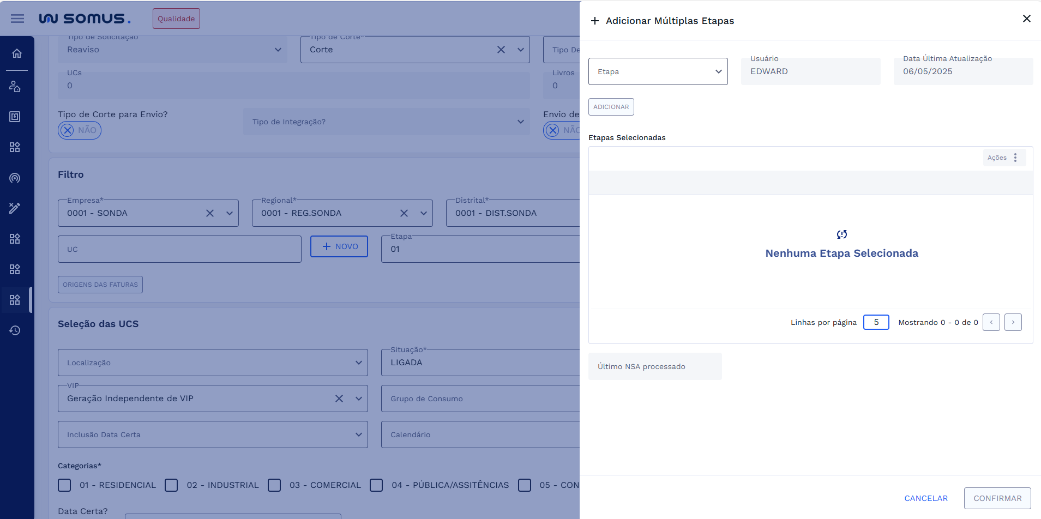Open the hamburger menu icon
The width and height of the screenshot is (1041, 519).
pos(17,19)
